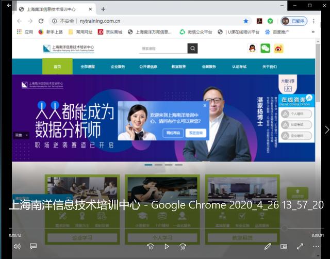Select 全部课程 navigation tab
Viewport: 330px width, 259px height.
coord(88,67)
